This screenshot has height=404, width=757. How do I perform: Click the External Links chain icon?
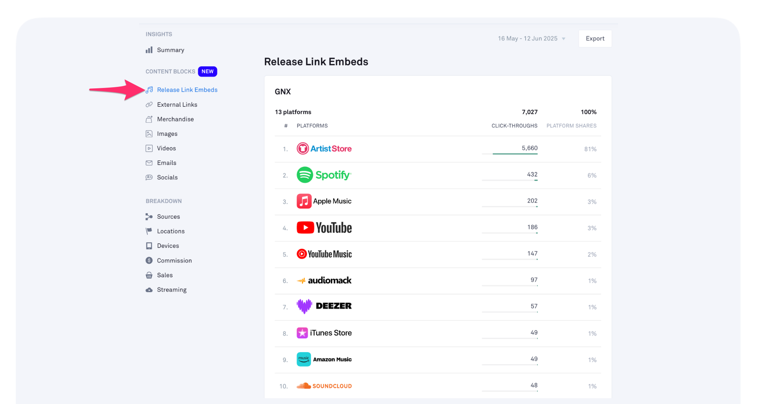click(x=149, y=105)
